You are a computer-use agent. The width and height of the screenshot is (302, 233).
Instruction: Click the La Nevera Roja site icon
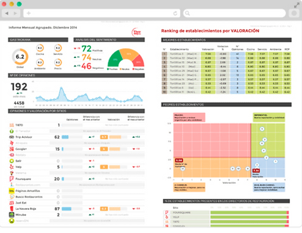coord(12,209)
